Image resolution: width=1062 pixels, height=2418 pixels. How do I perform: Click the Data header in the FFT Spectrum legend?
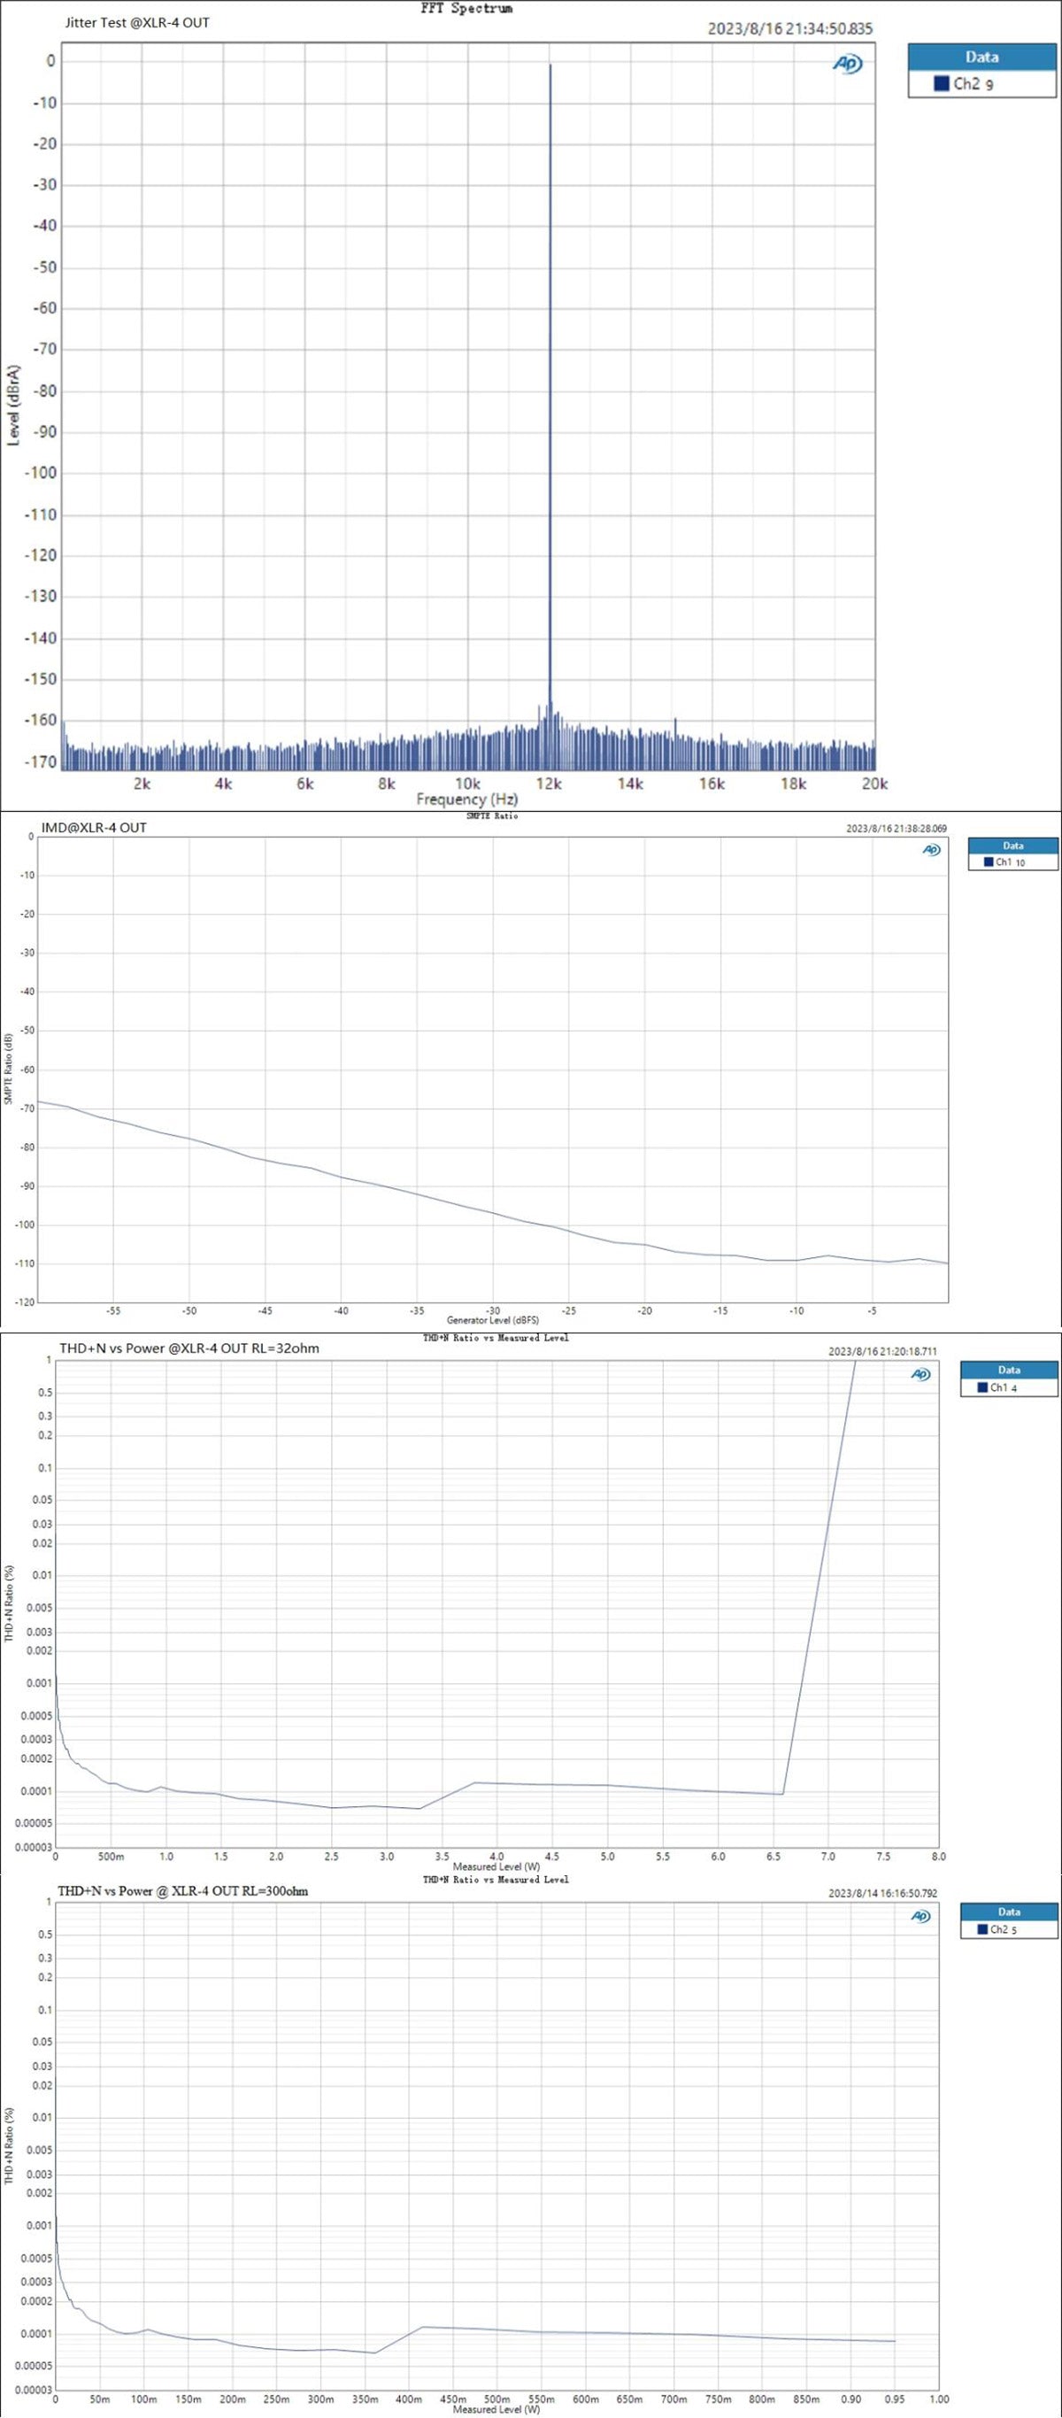coord(981,58)
